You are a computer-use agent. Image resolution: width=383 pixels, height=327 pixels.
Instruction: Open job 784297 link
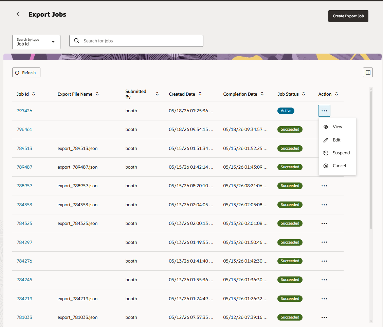pos(24,242)
